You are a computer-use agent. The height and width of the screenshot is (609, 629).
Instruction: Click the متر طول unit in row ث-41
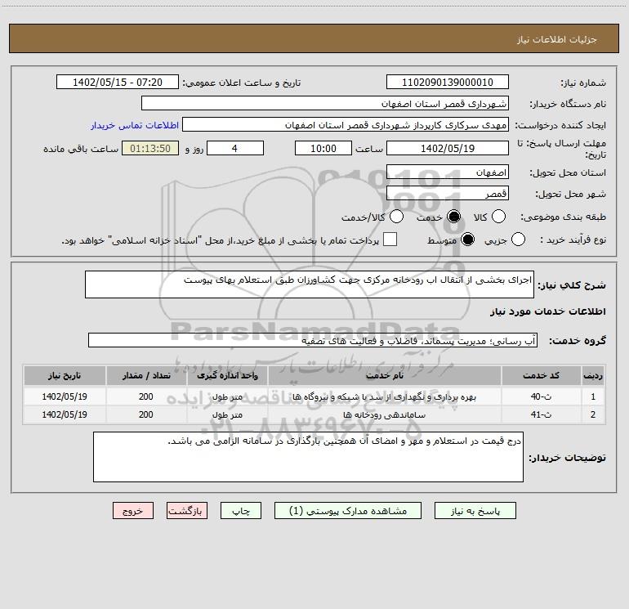tap(227, 414)
